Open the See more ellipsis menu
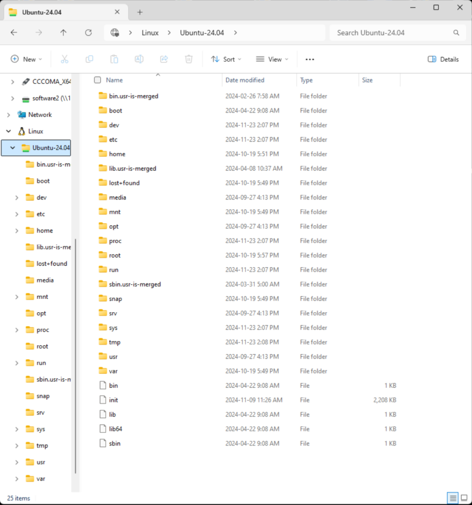472x505 pixels. click(310, 59)
